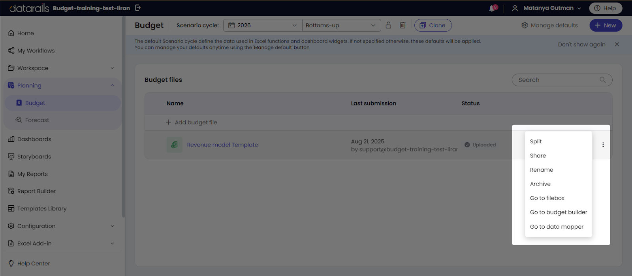Image resolution: width=632 pixels, height=276 pixels.
Task: Close the info banner with X
Action: pyautogui.click(x=617, y=44)
